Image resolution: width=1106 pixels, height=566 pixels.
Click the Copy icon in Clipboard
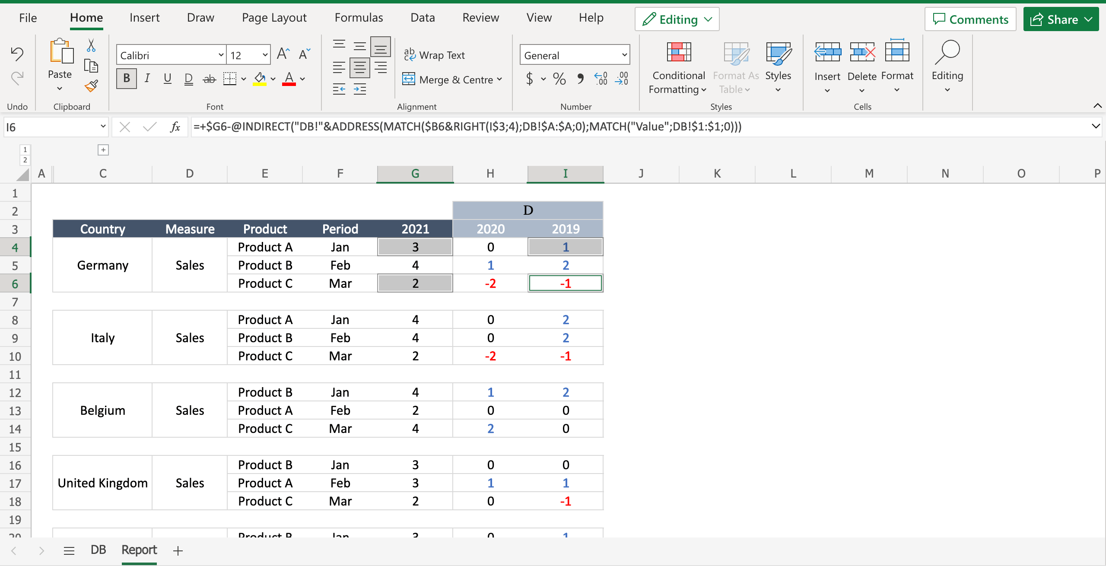[91, 66]
